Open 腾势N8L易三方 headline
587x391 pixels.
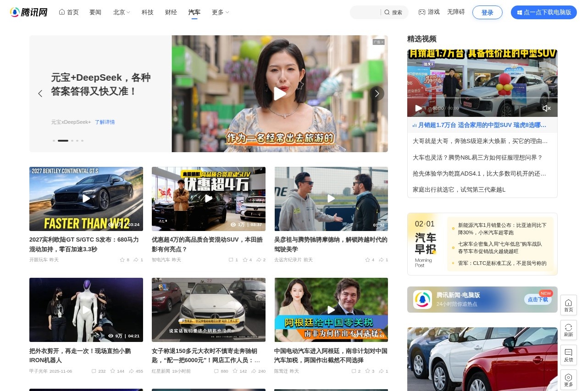click(477, 157)
